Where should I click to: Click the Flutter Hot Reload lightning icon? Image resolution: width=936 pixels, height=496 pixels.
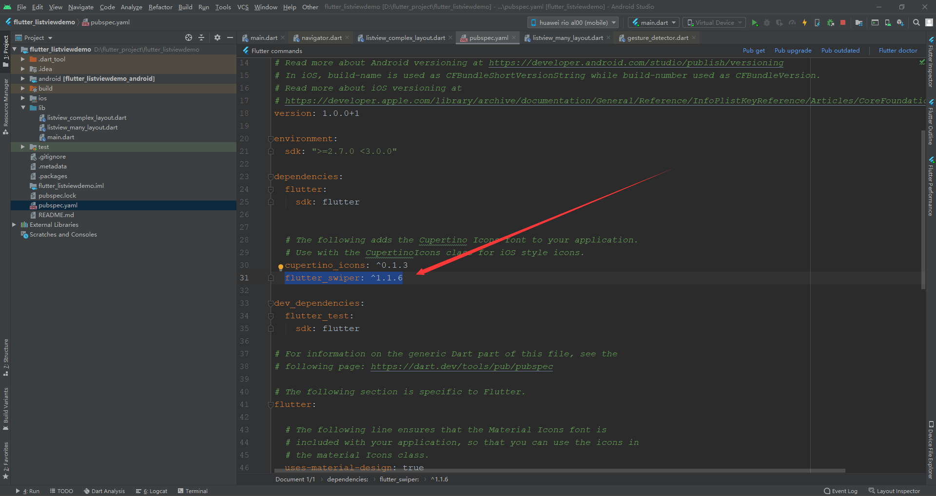(804, 22)
